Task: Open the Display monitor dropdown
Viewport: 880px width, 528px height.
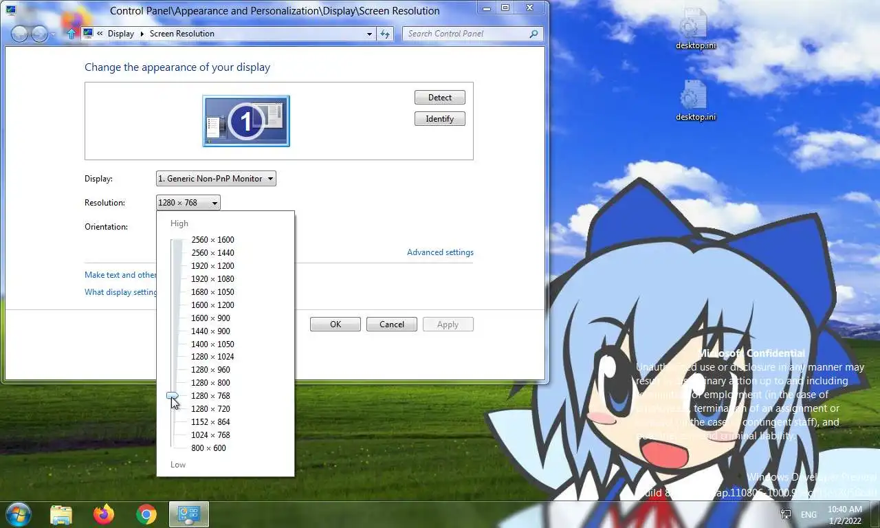Action: tap(216, 179)
